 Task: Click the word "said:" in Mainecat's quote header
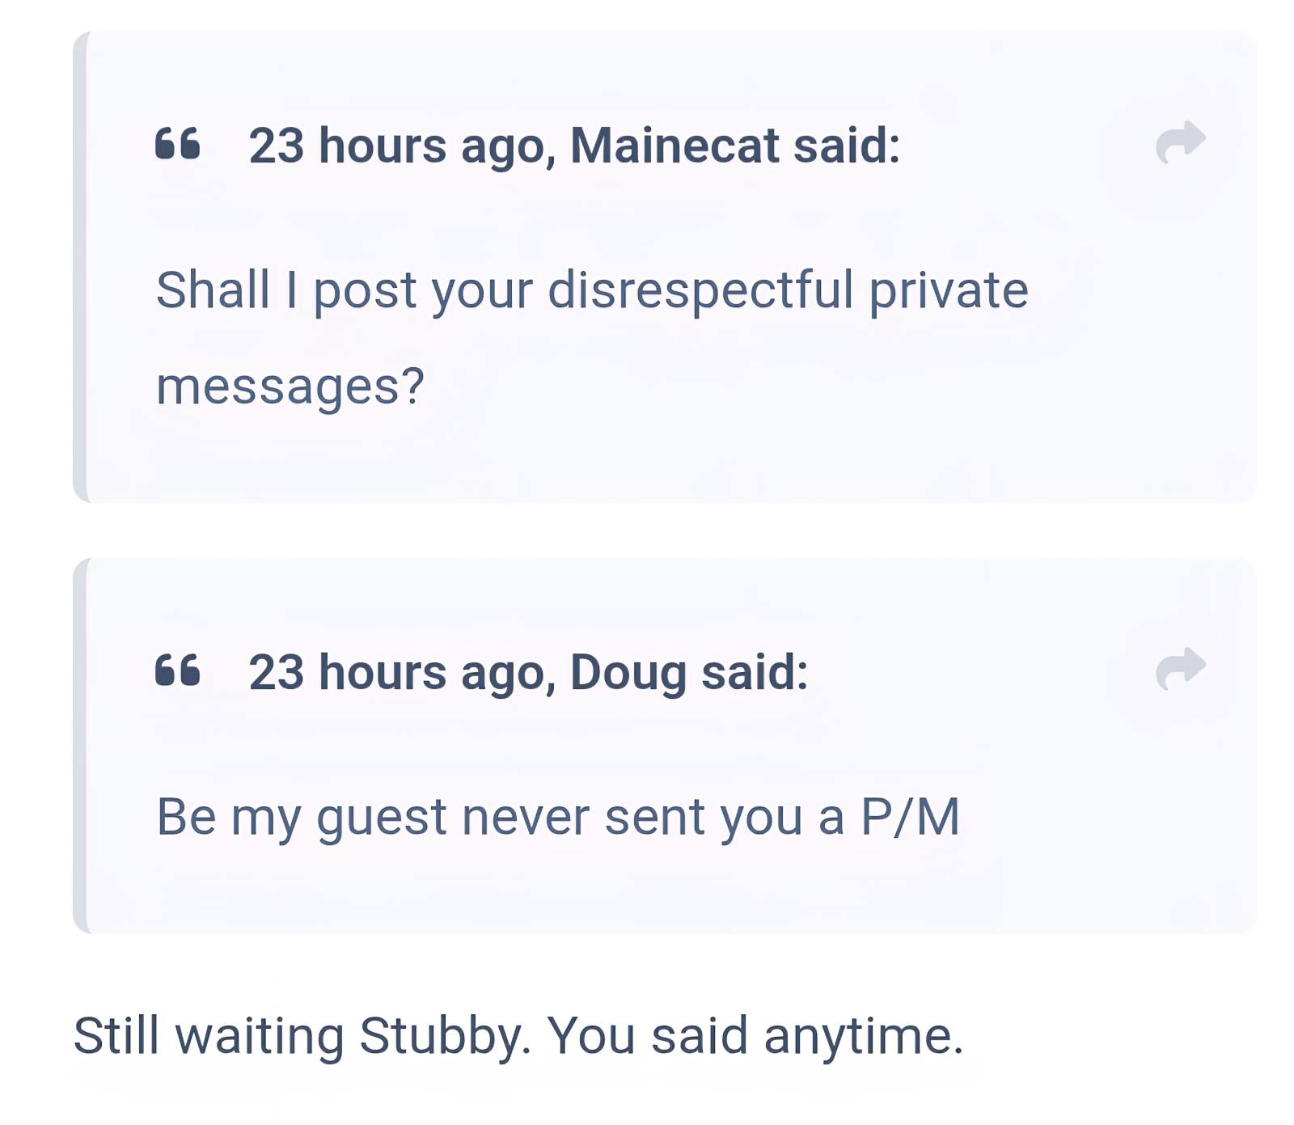pos(846,146)
